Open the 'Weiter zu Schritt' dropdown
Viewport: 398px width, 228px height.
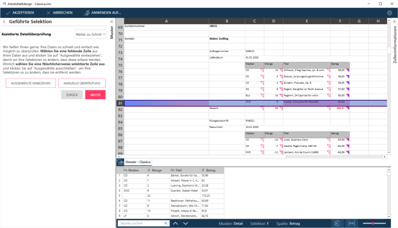click(x=90, y=34)
